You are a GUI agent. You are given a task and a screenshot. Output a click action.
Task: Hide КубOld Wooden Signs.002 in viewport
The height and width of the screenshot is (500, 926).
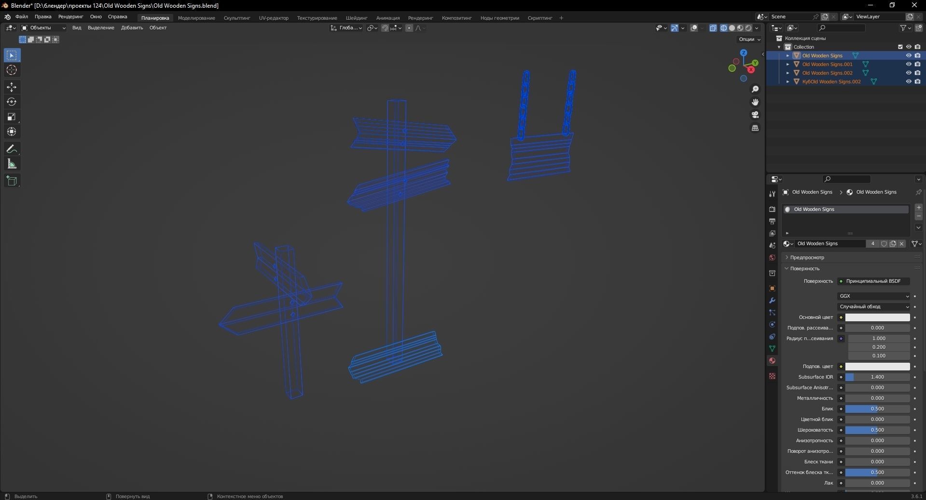click(x=909, y=81)
